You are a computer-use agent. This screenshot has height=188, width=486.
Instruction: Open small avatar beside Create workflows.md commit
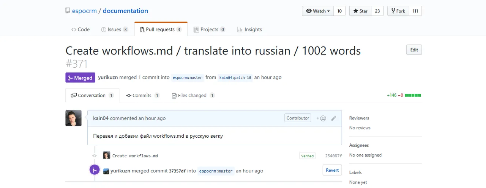[106, 155]
